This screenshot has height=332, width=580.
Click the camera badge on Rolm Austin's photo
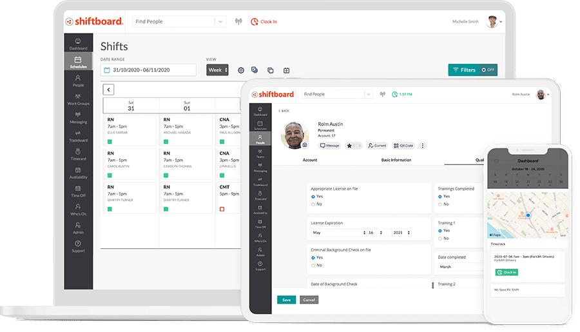coord(305,145)
